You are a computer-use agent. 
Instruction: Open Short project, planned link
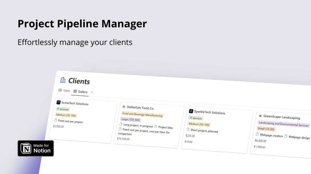click(x=204, y=131)
